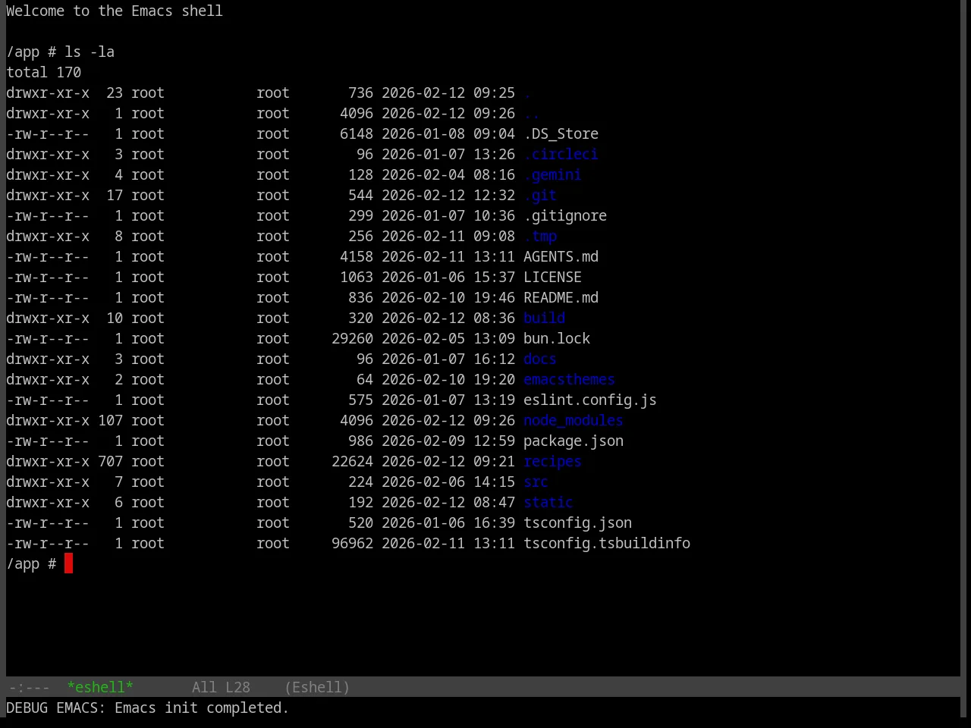Click the 2026-02-06 14:15 date of src
971x728 pixels.
448,482
